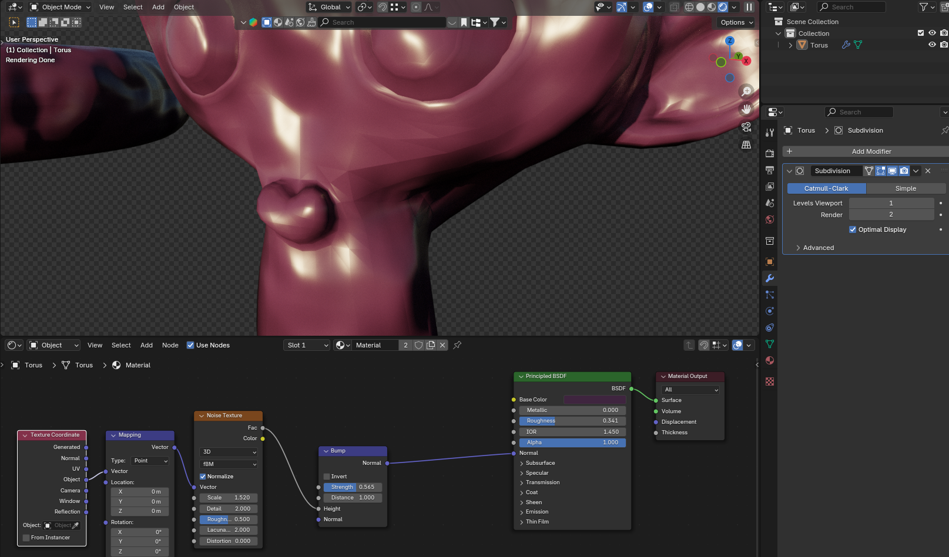Open the Object Mode dropdown
The height and width of the screenshot is (557, 949).
(x=60, y=7)
